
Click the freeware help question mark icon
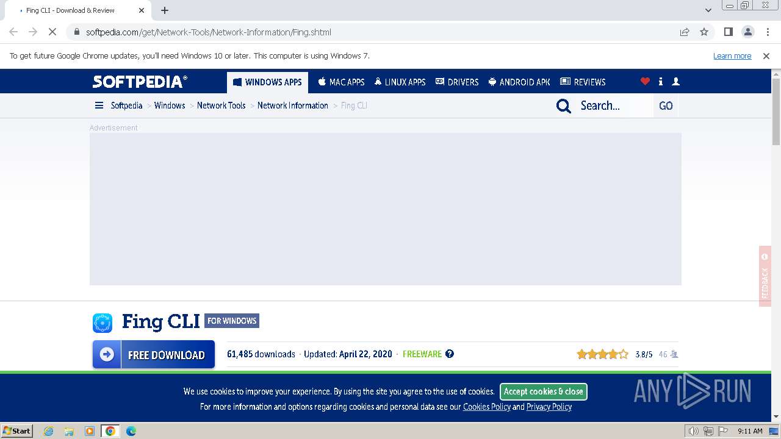[x=450, y=354]
